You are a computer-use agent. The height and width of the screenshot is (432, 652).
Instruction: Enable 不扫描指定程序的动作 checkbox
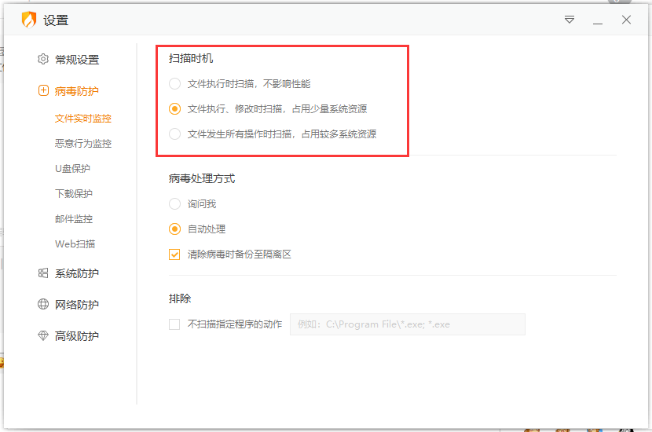(174, 324)
